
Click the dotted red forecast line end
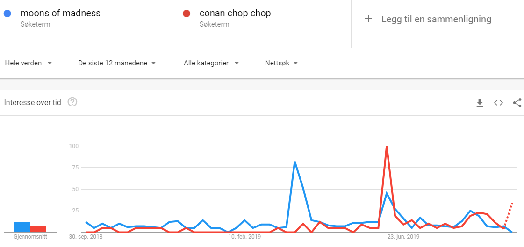(512, 203)
